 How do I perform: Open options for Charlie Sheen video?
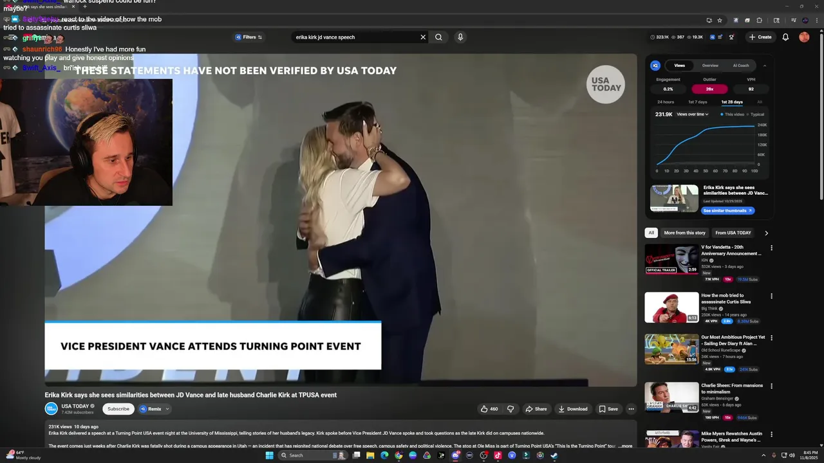click(771, 386)
